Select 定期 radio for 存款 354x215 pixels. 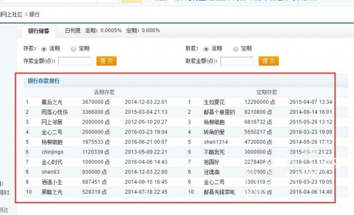[x=74, y=49]
